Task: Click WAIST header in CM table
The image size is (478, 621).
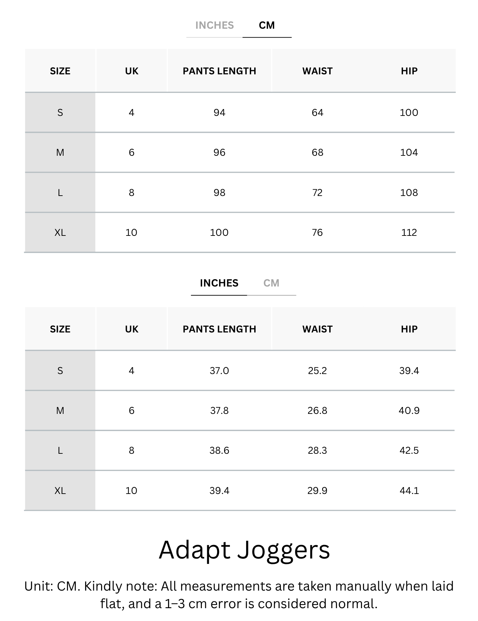Action: [317, 71]
